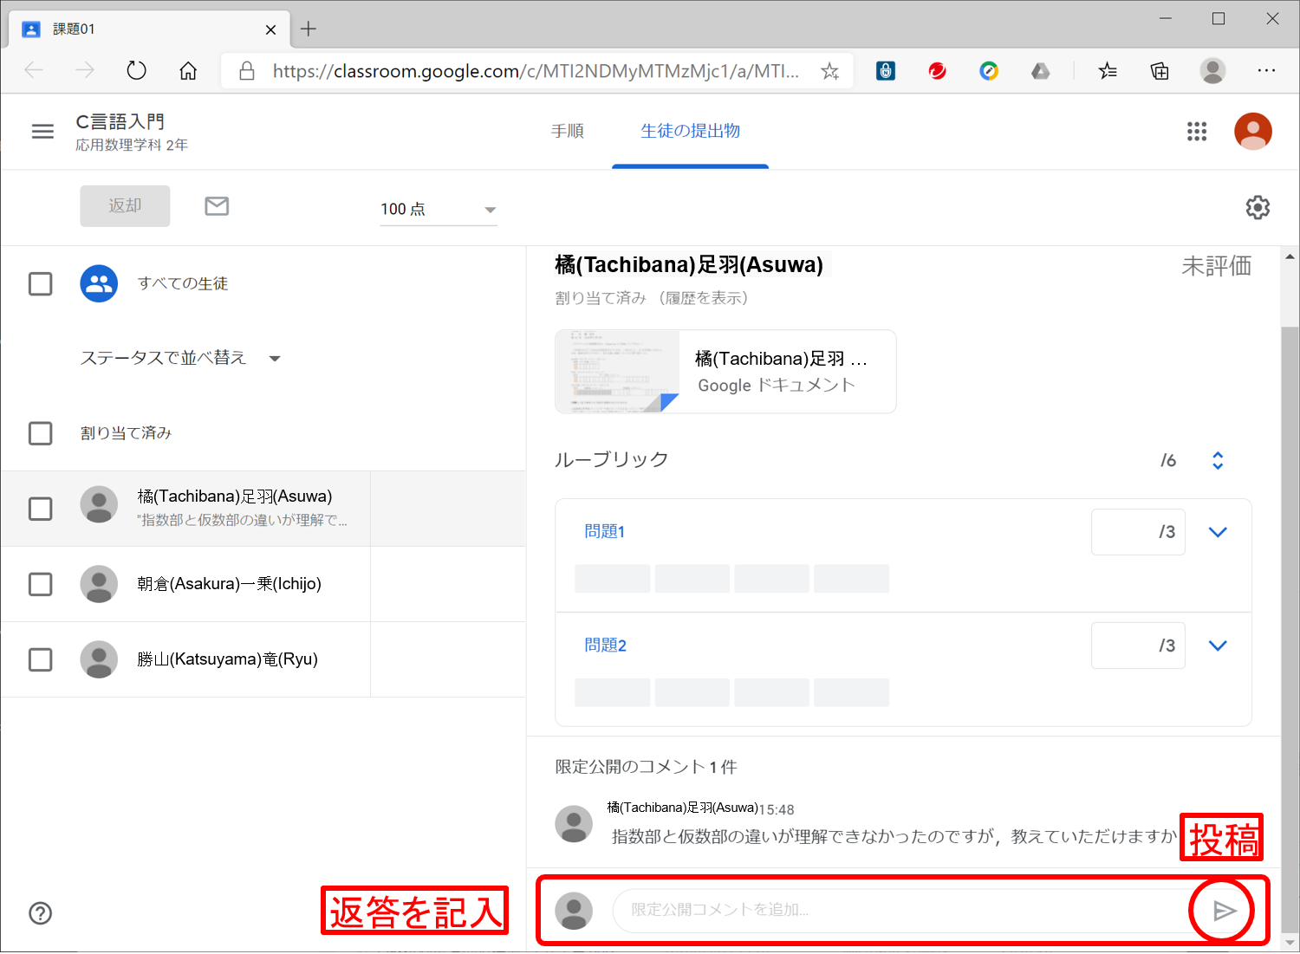This screenshot has height=954, width=1300.
Task: Open the 100 点 points dropdown
Action: coord(439,209)
